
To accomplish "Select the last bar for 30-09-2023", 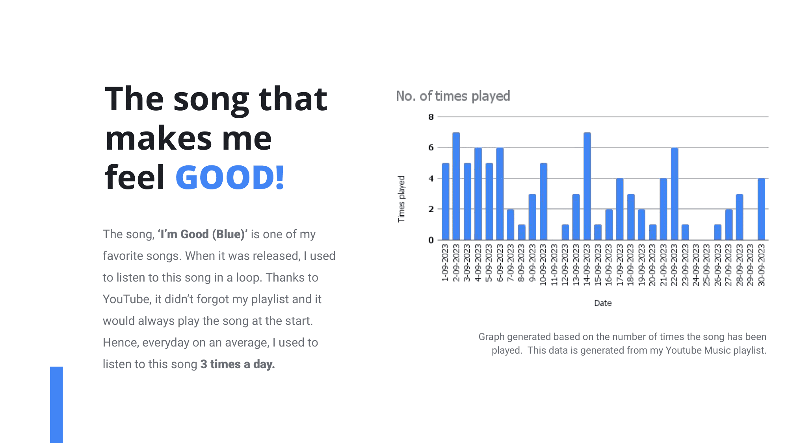I will click(x=761, y=209).
